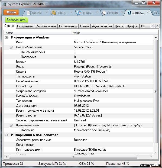
Task: Click the horizontal scrollbar right arrow
Action: (151, 157)
